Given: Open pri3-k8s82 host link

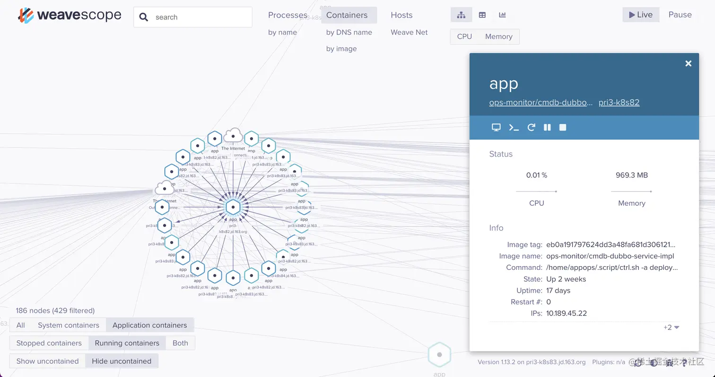Looking at the screenshot, I should [619, 102].
